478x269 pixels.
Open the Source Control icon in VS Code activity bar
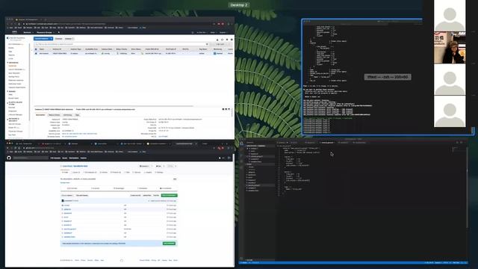pyautogui.click(x=242, y=155)
